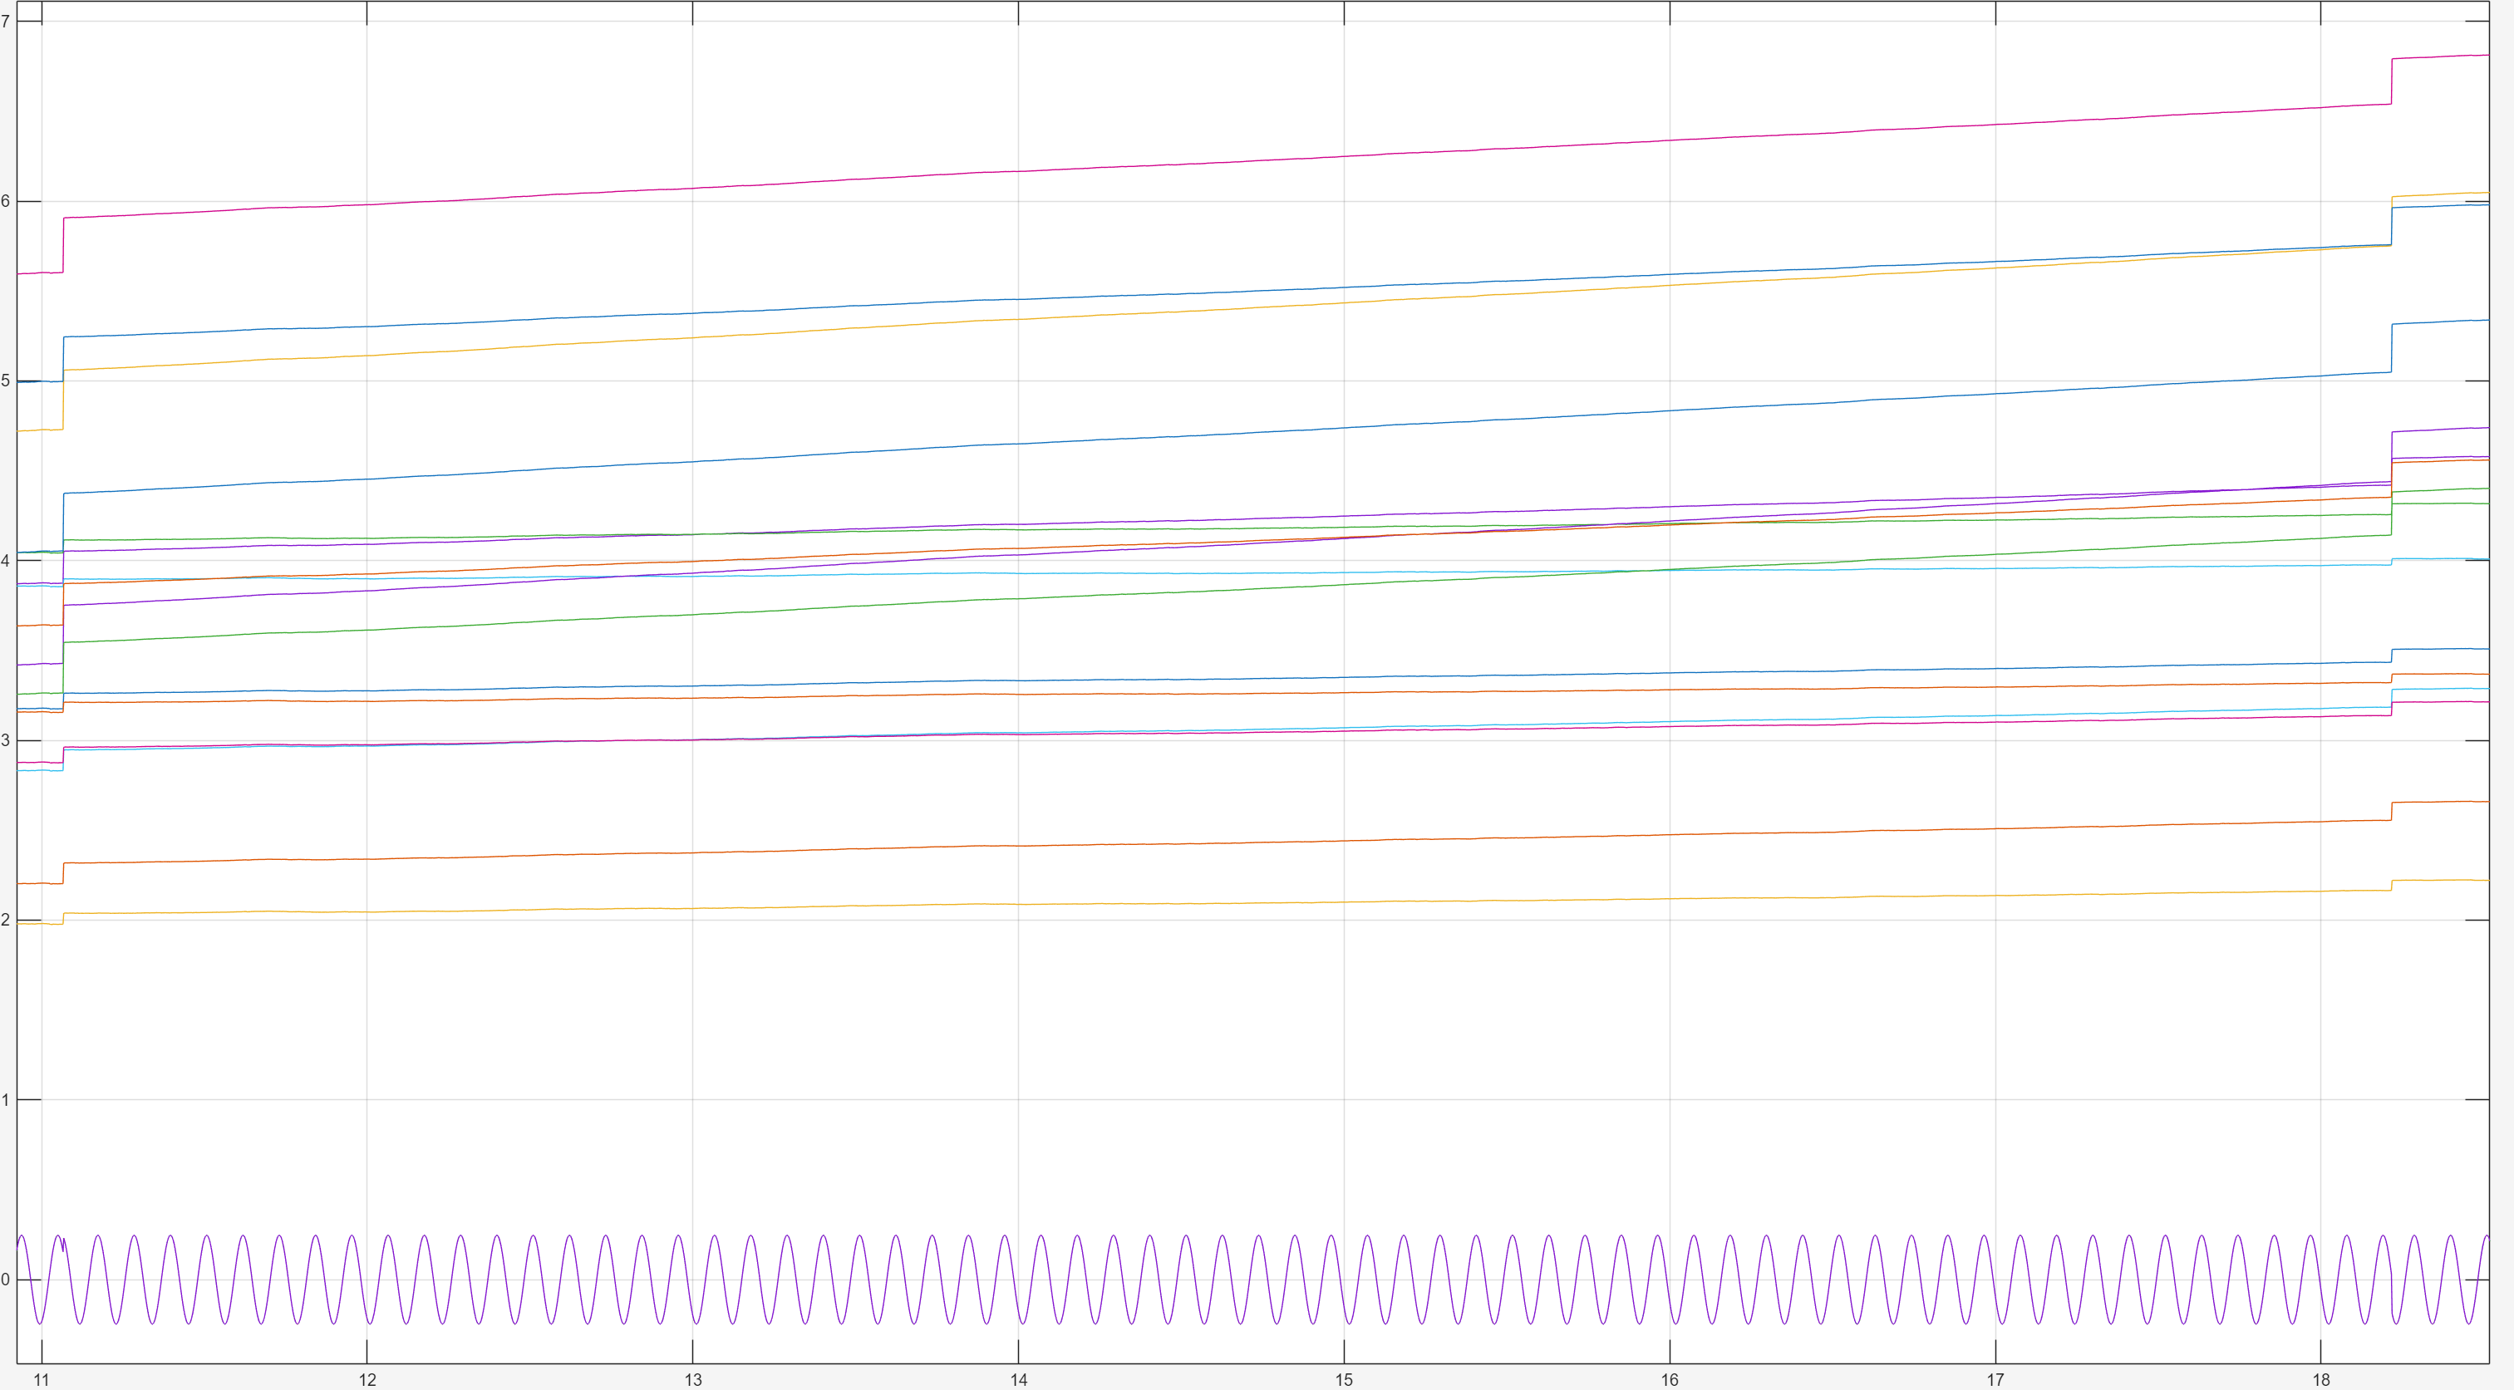Click the y-axis tick label 0
Viewport: 2514px width, 1390px height.
[x=6, y=1279]
